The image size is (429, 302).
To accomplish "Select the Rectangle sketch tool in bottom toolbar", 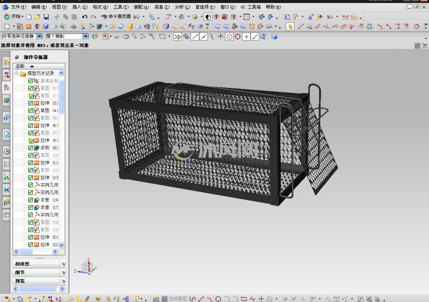I will [244, 299].
